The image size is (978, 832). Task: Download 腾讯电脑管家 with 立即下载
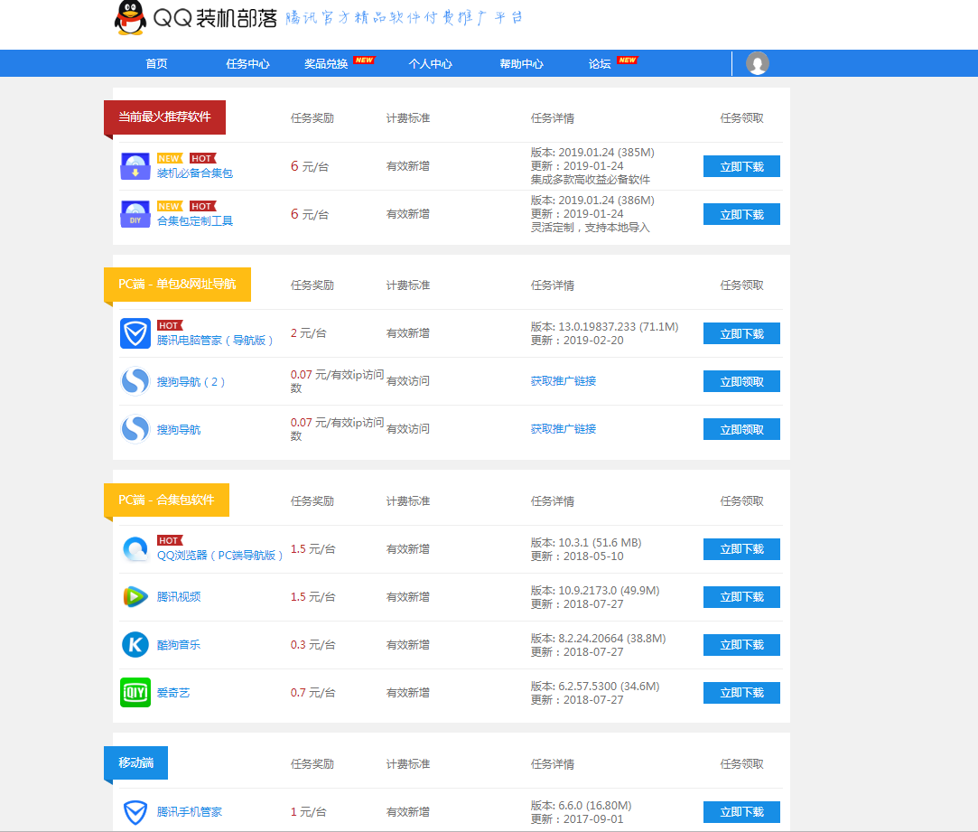[x=741, y=334]
